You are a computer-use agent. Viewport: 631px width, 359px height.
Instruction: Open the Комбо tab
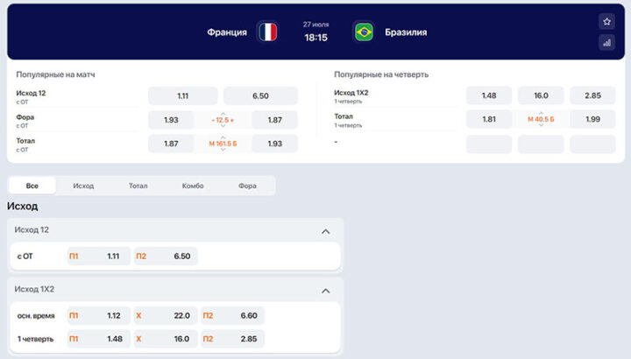click(x=193, y=186)
